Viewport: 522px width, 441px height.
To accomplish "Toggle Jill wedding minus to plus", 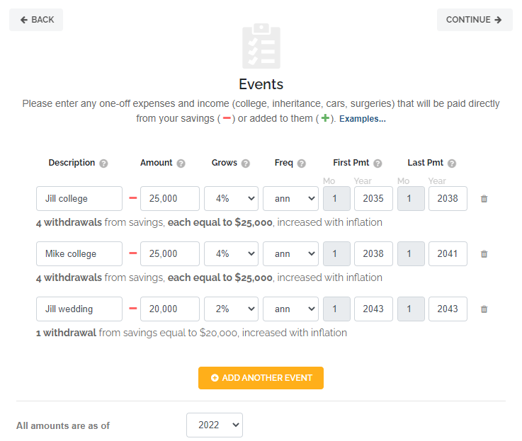I will [132, 309].
